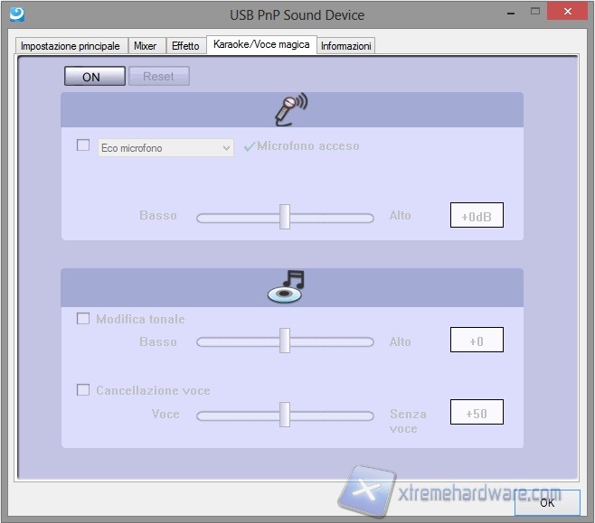Enable the Cancellazione voce checkbox
The image size is (595, 523).
(83, 390)
